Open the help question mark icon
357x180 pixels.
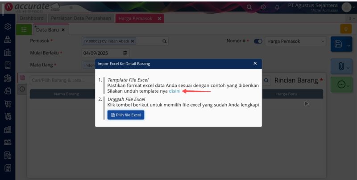click(x=263, y=7)
